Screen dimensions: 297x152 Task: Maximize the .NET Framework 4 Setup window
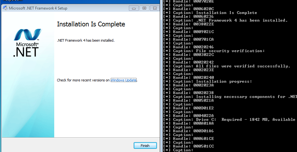(x=144, y=8)
